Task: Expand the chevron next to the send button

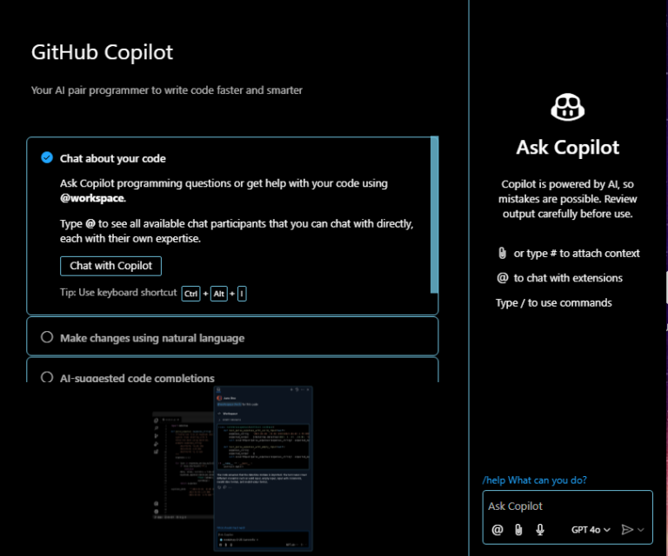Action: (642, 529)
